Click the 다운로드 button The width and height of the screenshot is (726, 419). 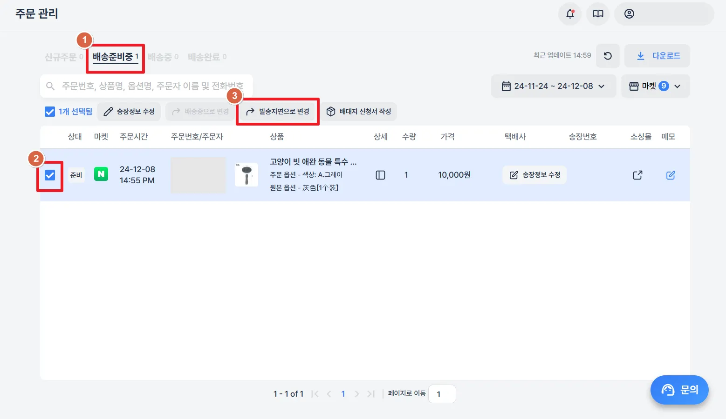point(657,55)
